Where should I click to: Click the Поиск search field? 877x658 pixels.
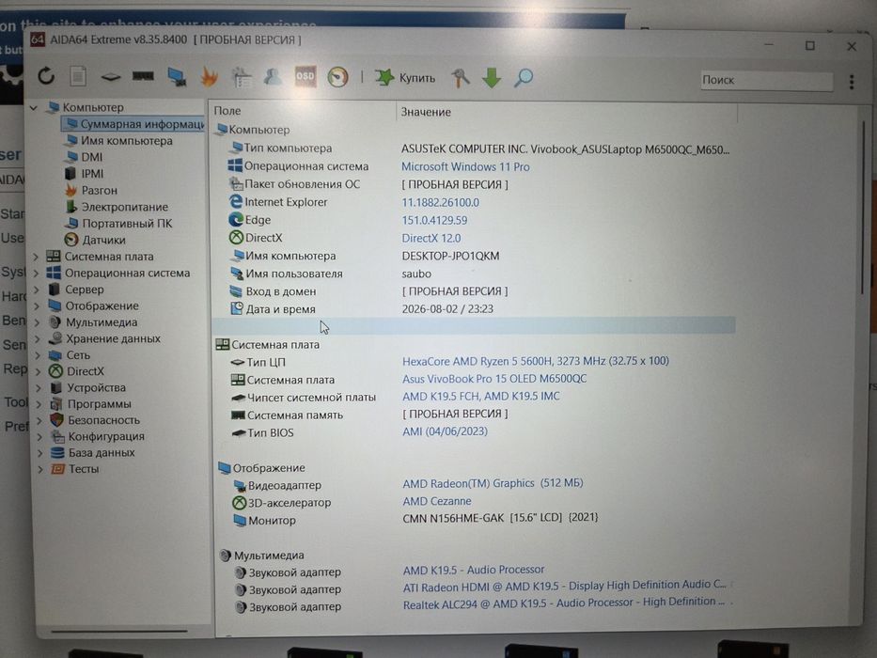point(766,80)
